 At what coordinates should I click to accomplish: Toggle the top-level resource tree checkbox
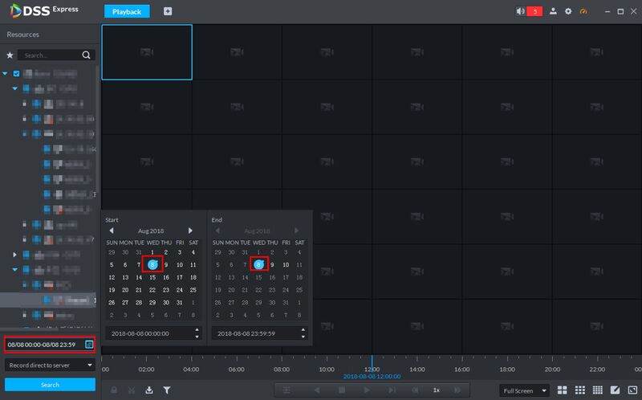tap(16, 74)
